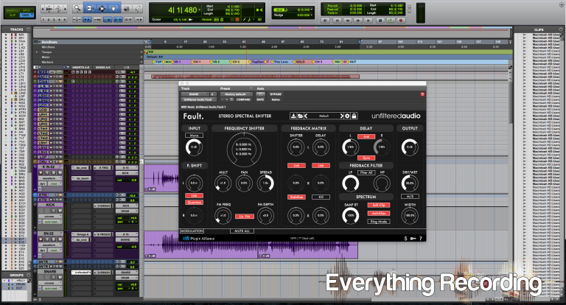The image size is (566, 305).
Task: Click the COMPARE button
Action: [x=244, y=99]
